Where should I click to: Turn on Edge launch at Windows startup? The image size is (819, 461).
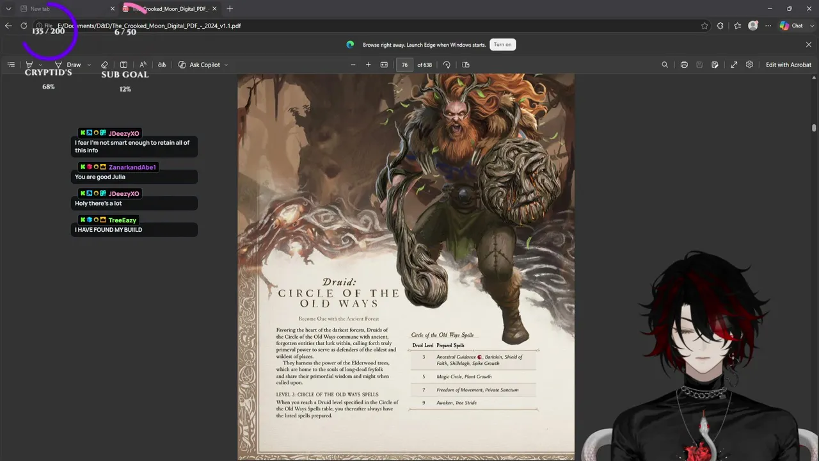click(x=503, y=44)
